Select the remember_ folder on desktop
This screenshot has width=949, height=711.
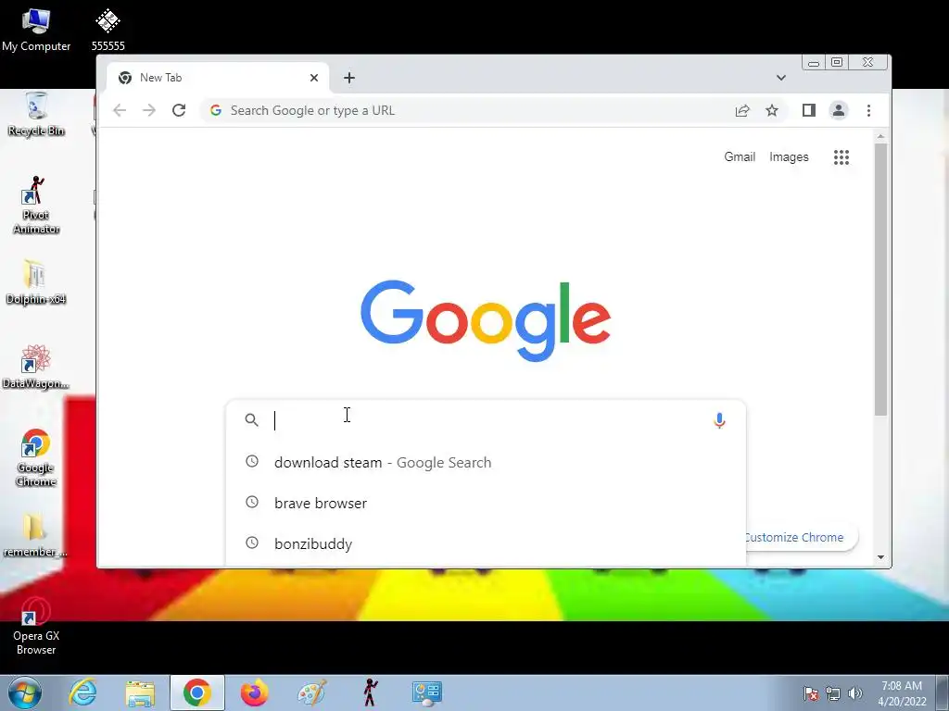click(36, 535)
